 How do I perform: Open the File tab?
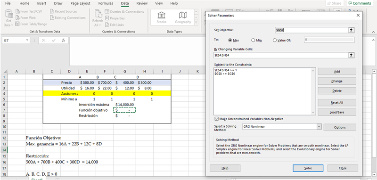(8, 3)
